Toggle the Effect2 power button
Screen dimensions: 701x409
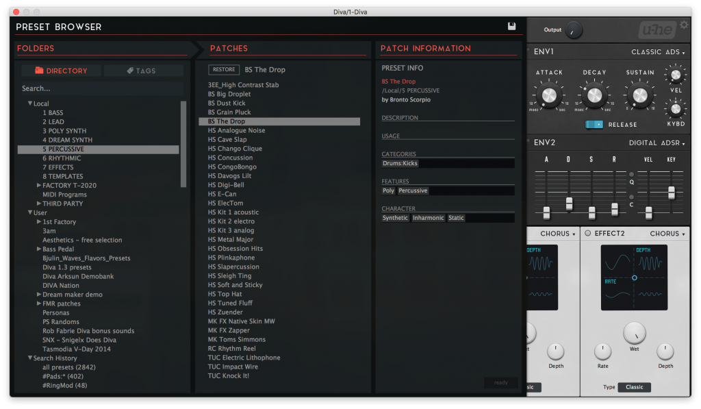[587, 234]
